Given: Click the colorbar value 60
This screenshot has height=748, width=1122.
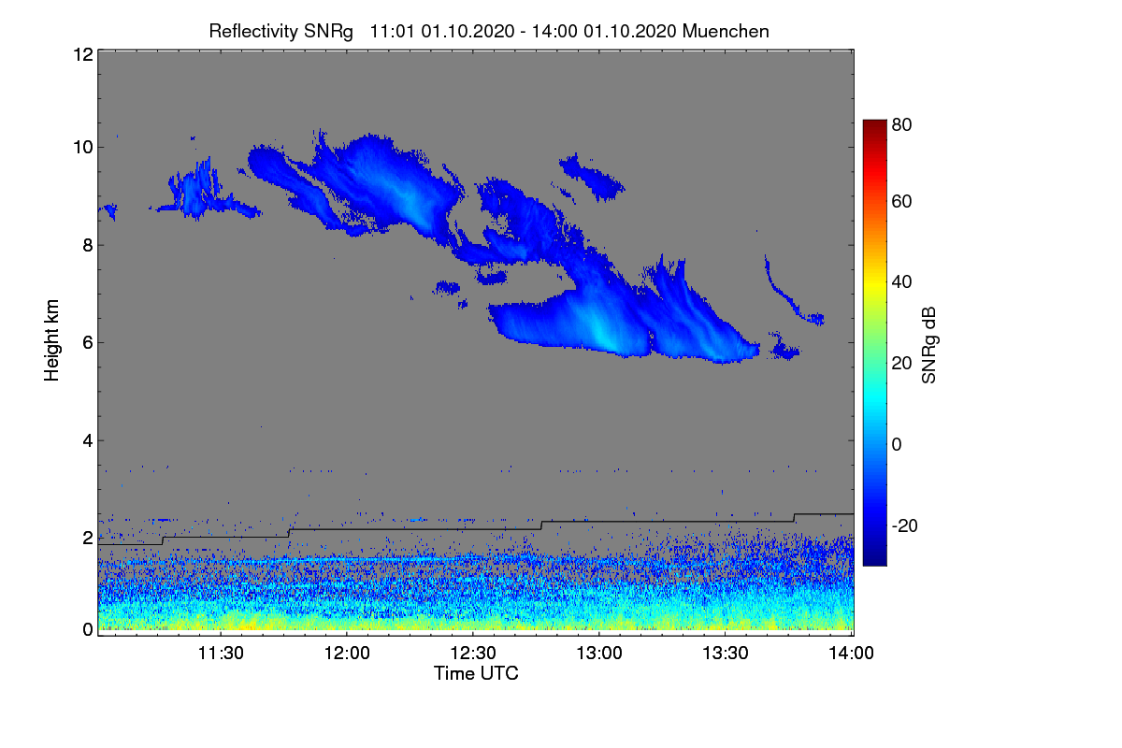Looking at the screenshot, I should (902, 201).
